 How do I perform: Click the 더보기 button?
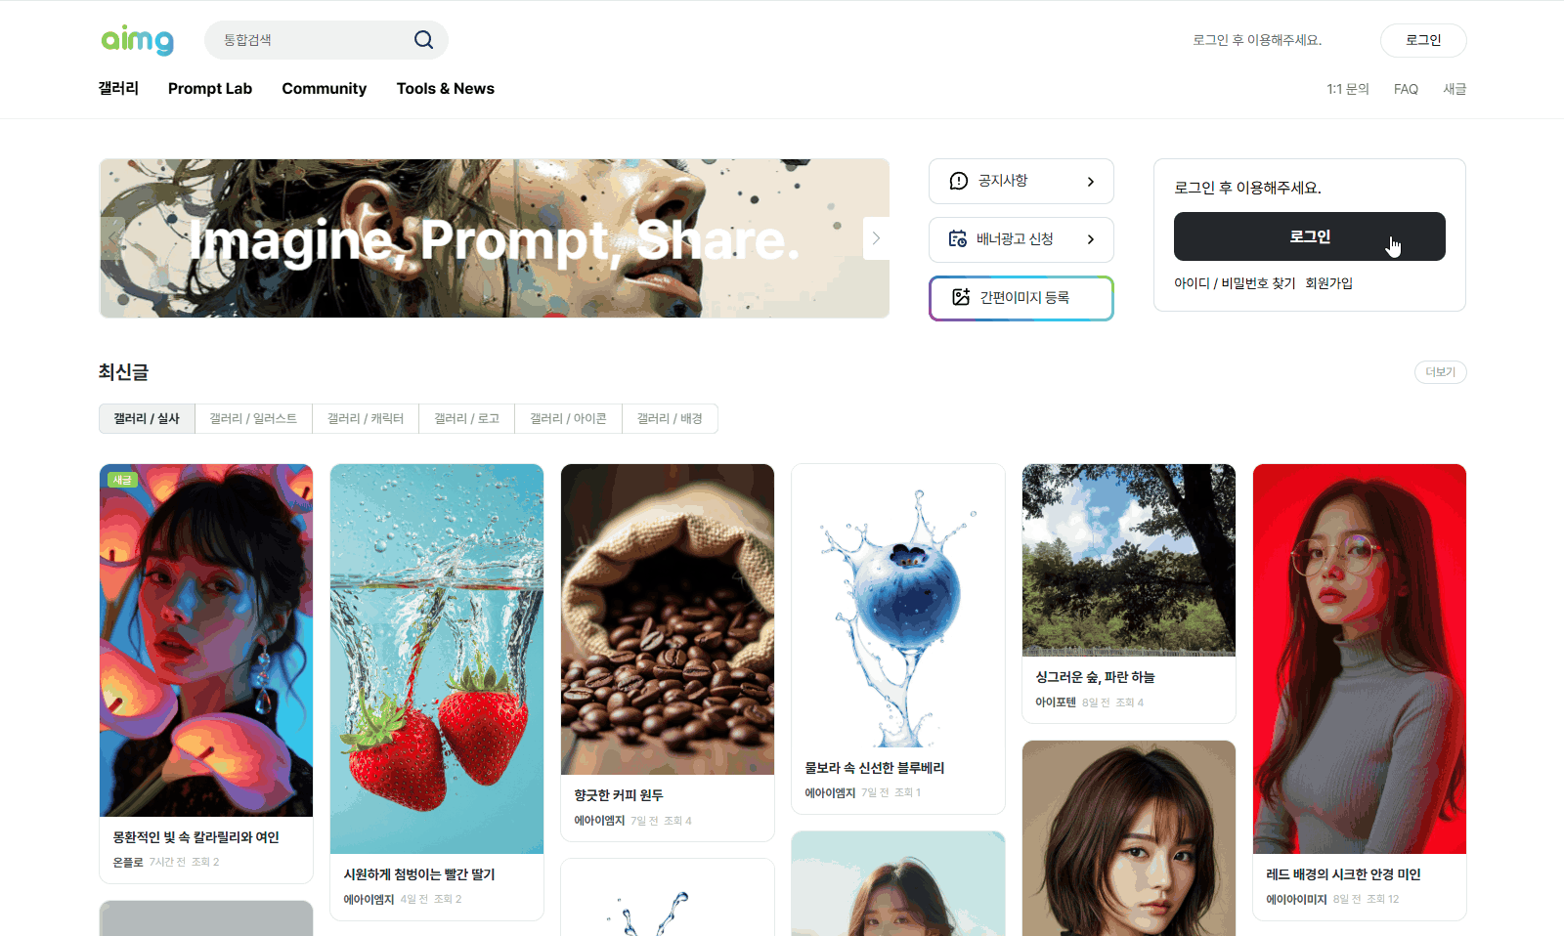(1440, 372)
